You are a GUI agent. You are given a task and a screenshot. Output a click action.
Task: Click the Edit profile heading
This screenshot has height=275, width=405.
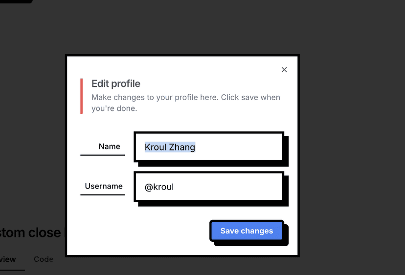point(116,84)
